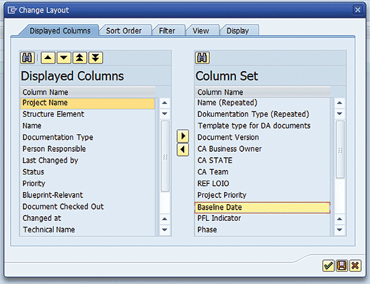Open the View tab
Image resolution: width=370 pixels, height=284 pixels.
[x=201, y=31]
